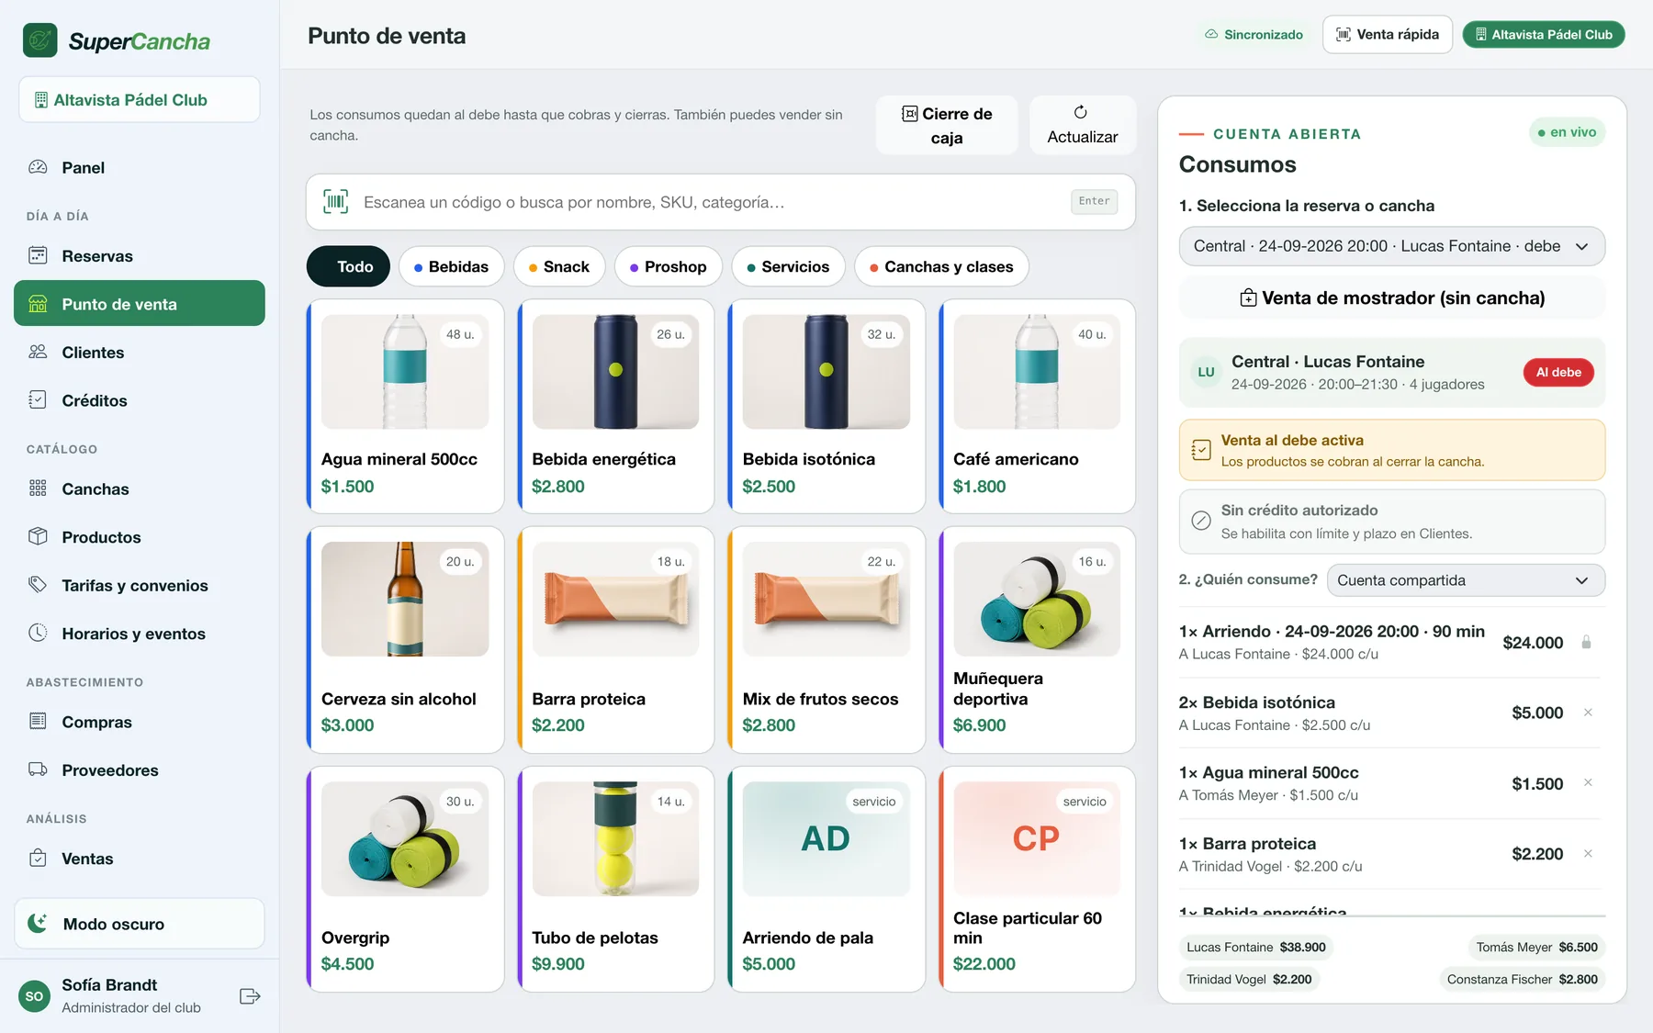1653x1033 pixels.
Task: Click the Venta rápida button
Action: click(x=1387, y=35)
